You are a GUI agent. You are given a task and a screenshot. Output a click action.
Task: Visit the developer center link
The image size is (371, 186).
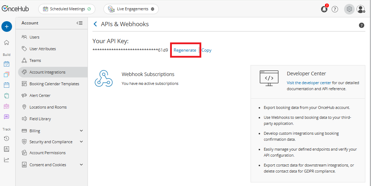(x=309, y=83)
